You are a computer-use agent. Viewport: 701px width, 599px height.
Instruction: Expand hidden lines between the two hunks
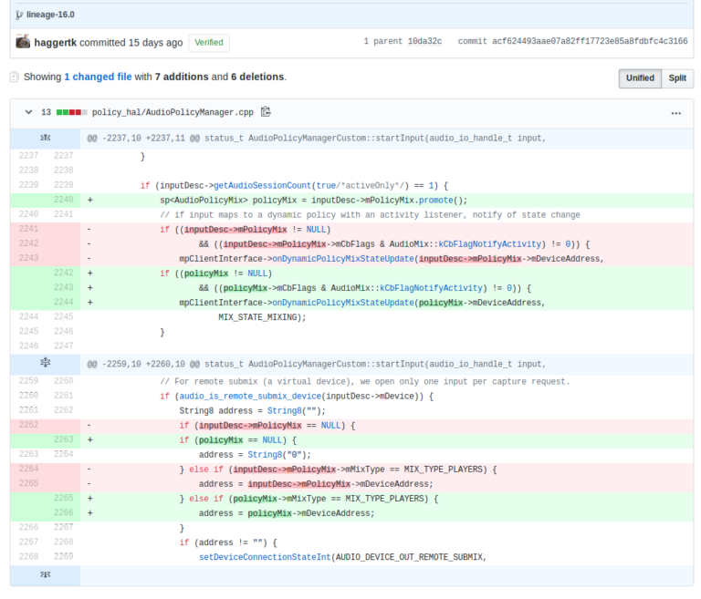coord(45,363)
